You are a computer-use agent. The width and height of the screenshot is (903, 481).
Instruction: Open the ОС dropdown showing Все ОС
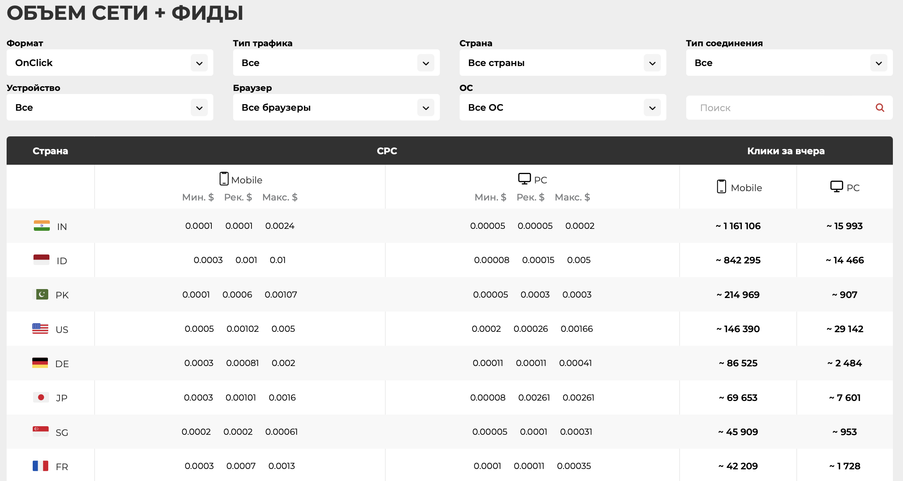[x=563, y=107]
